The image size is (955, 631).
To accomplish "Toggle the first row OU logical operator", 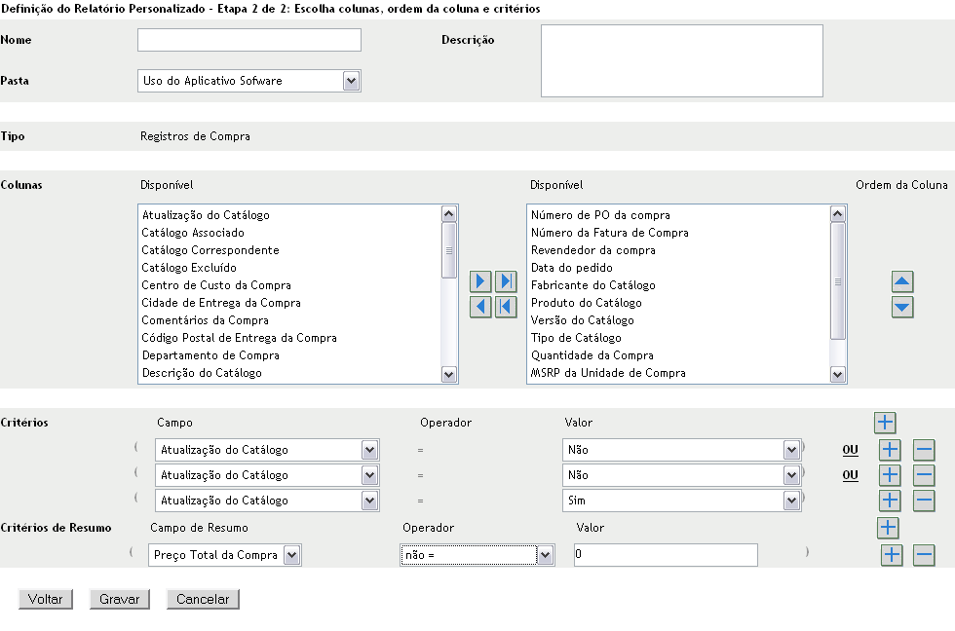I will tap(851, 450).
